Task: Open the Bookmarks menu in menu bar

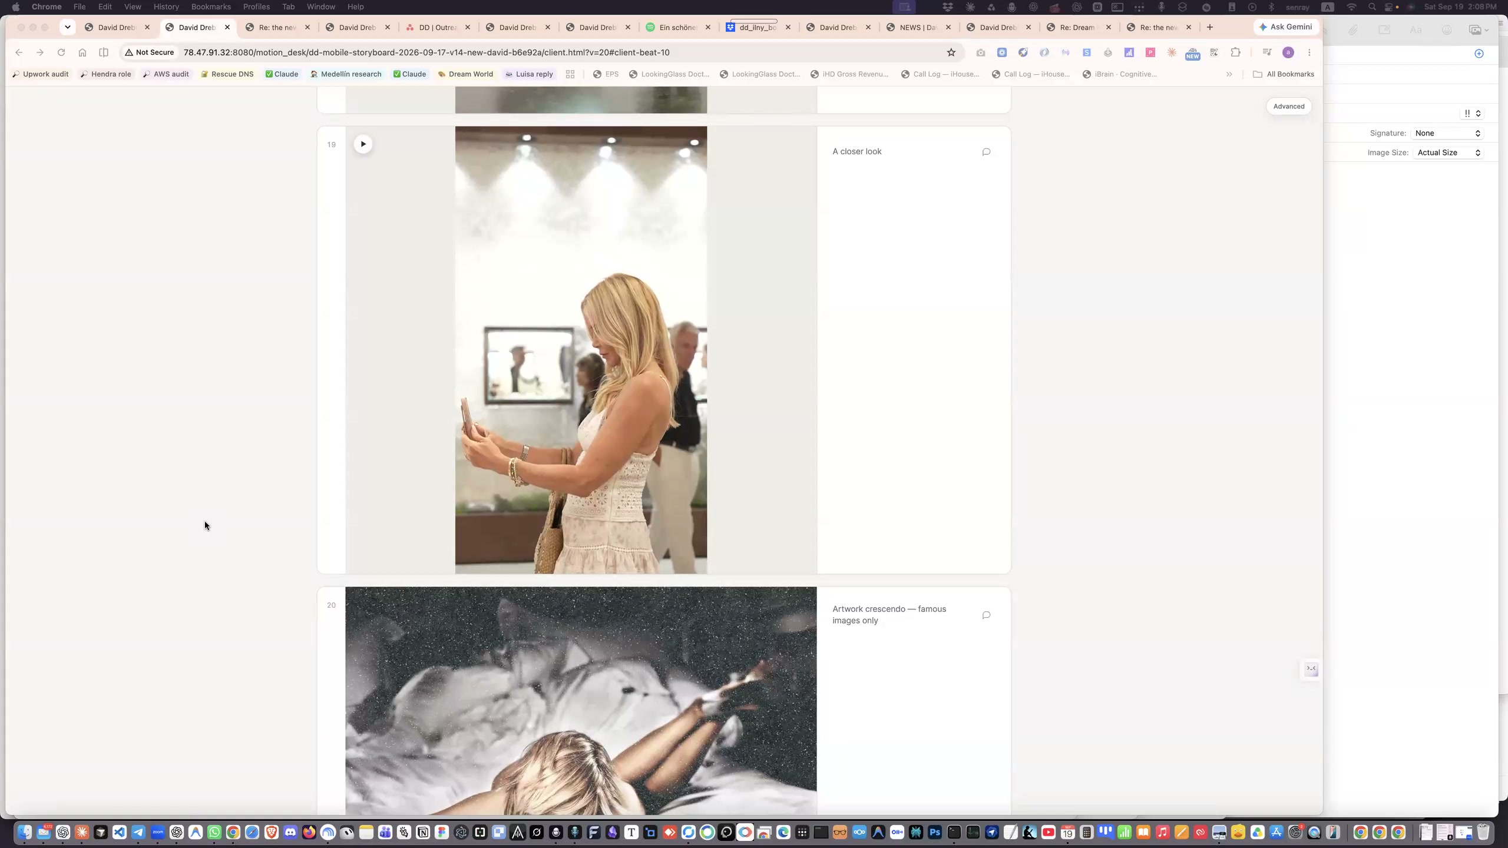Action: click(211, 6)
